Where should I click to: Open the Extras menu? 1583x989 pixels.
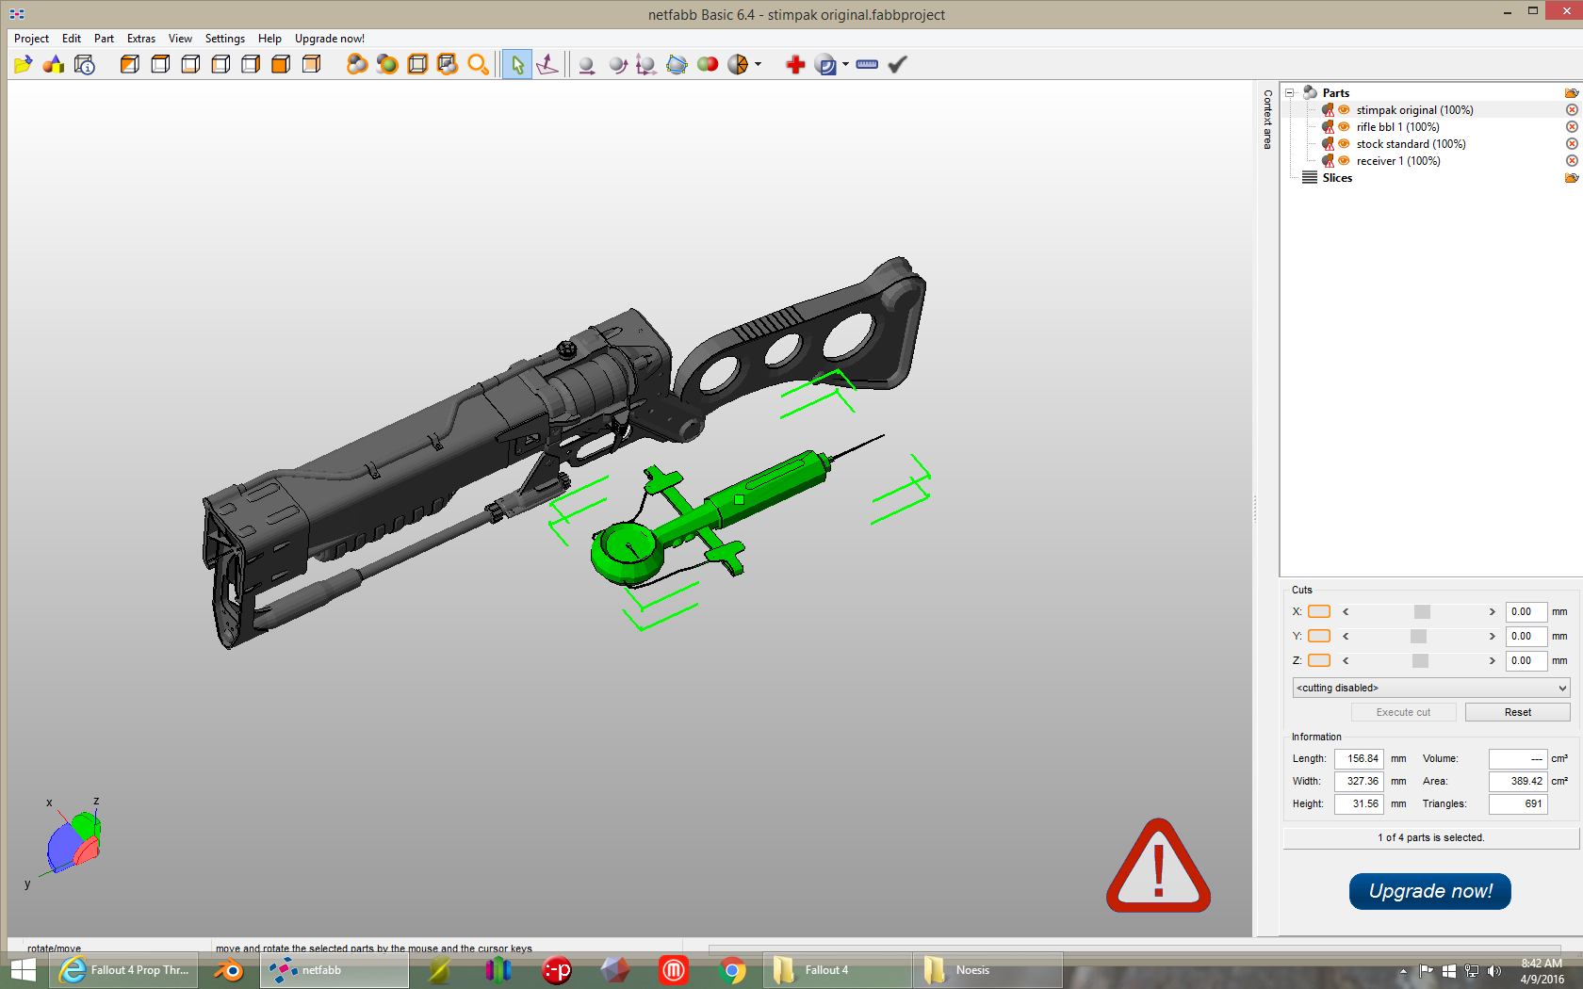click(x=141, y=39)
